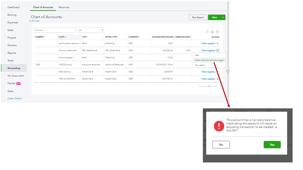Click the Previous pagination link
The height and width of the screenshot is (170, 303).
click(x=202, y=86)
